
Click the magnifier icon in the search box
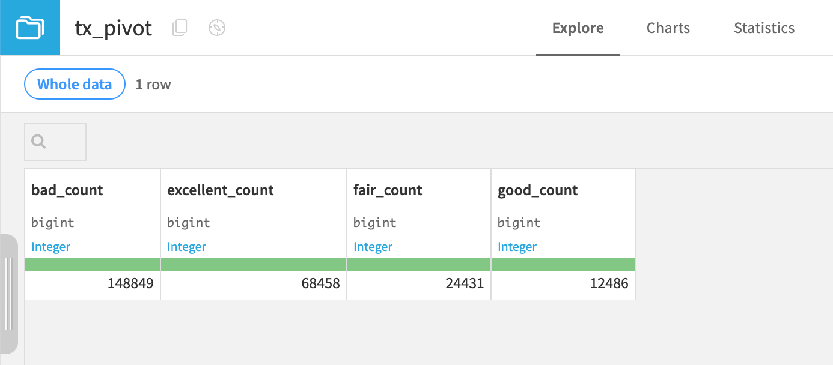click(x=38, y=141)
